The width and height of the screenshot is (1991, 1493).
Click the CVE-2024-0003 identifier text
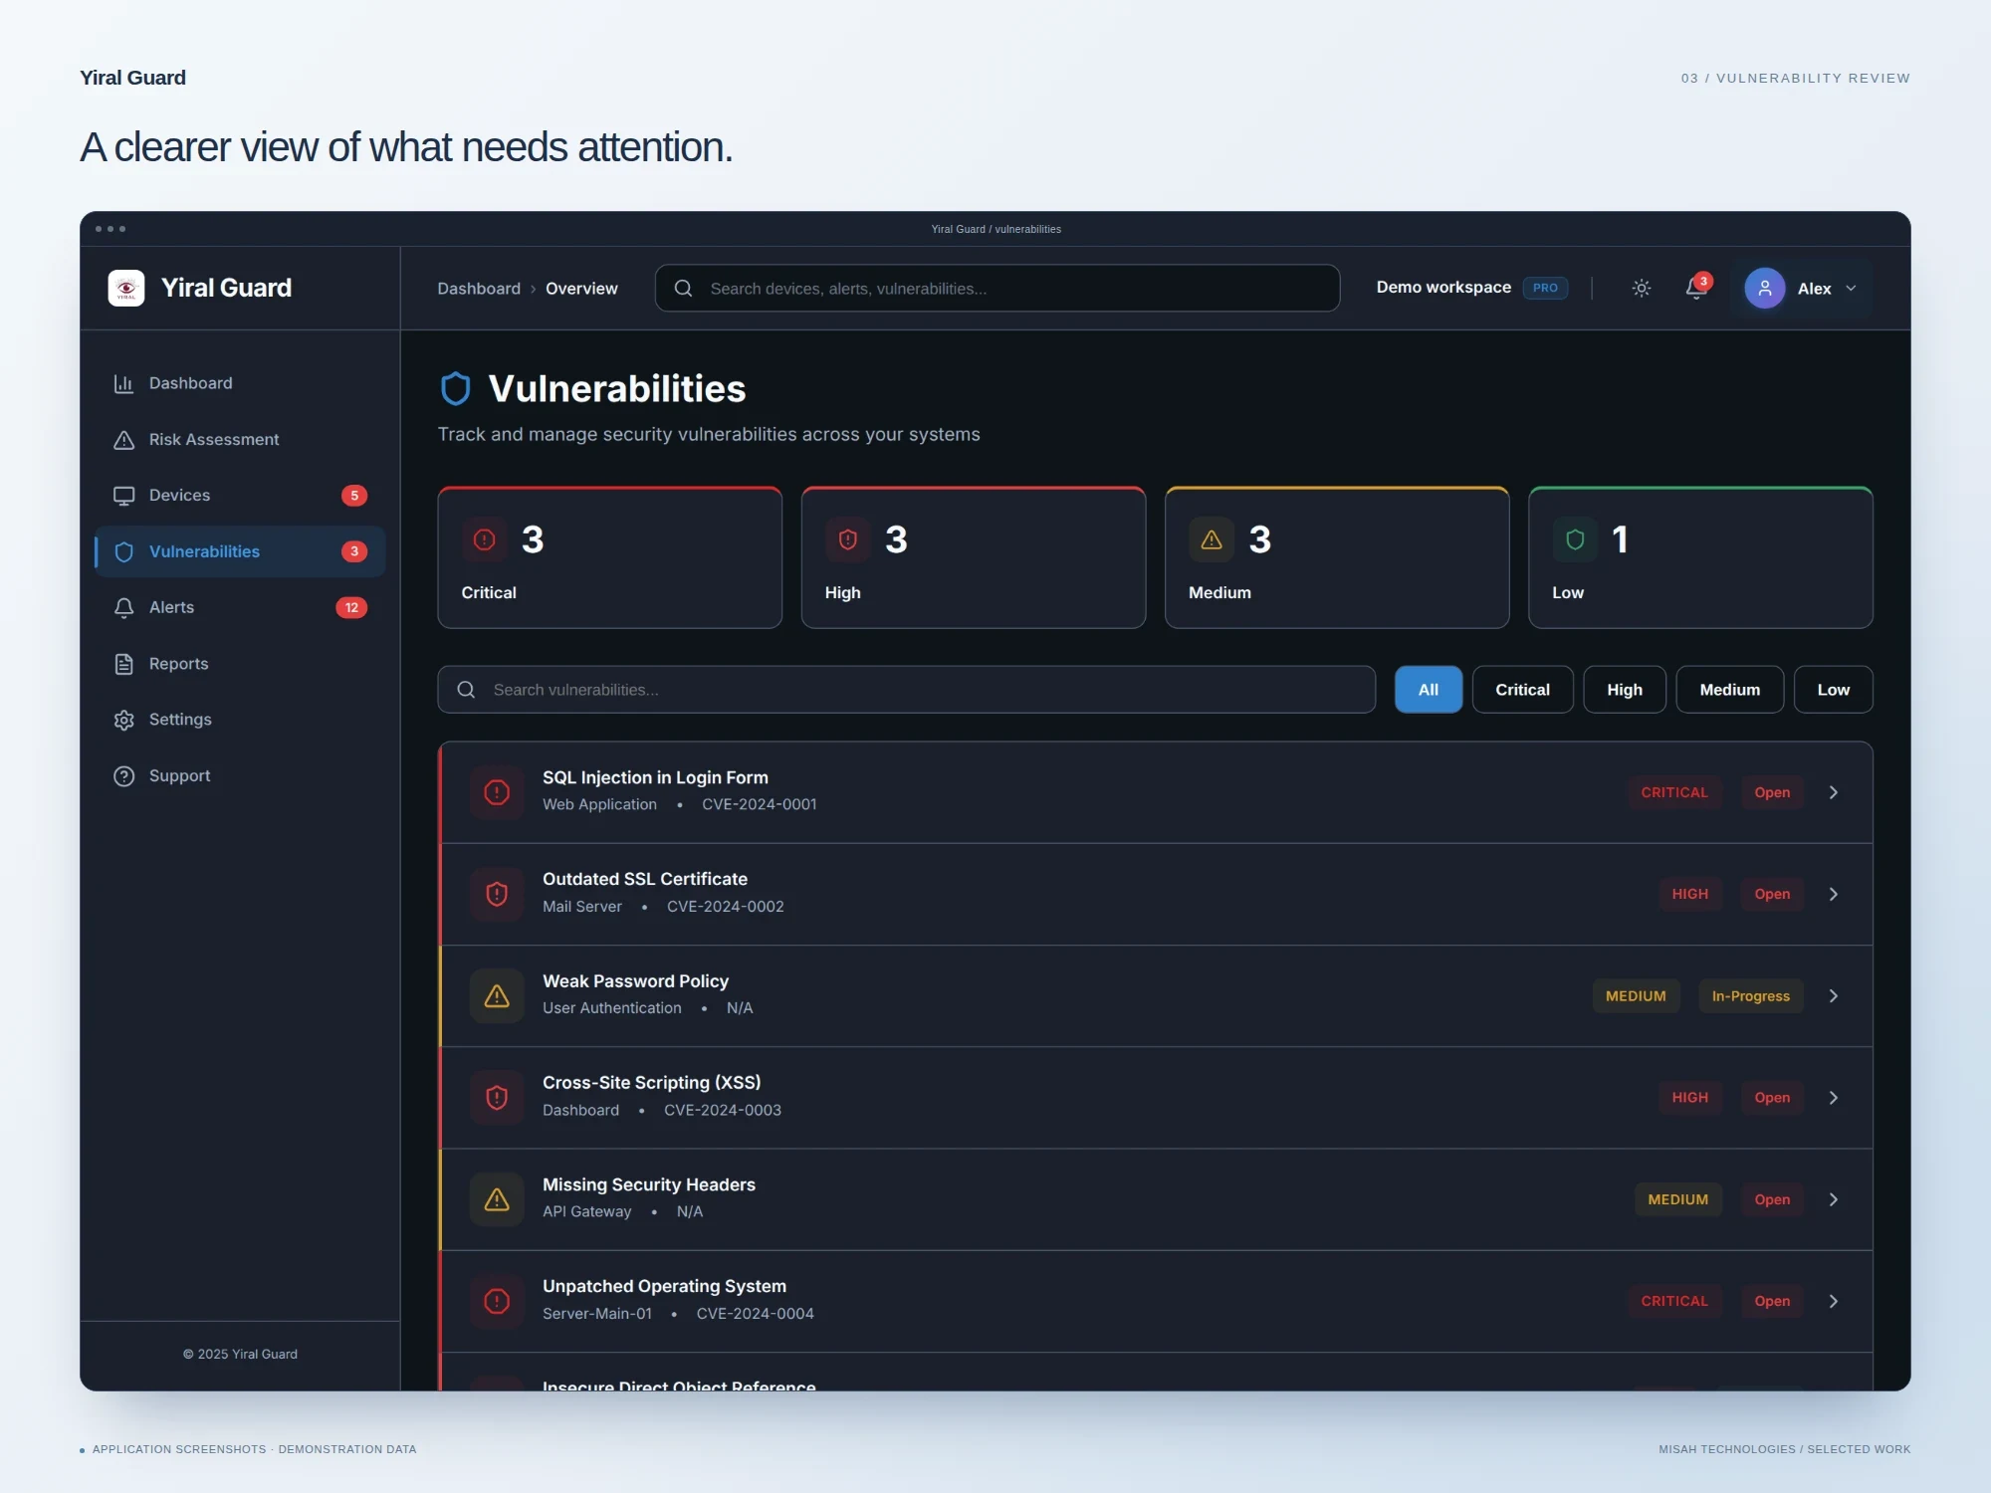click(723, 1110)
